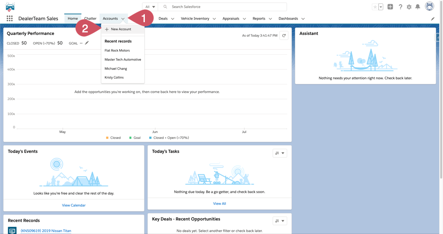Open the App Launcher grid icon
Viewport: 443px width, 234px height.
click(9, 19)
